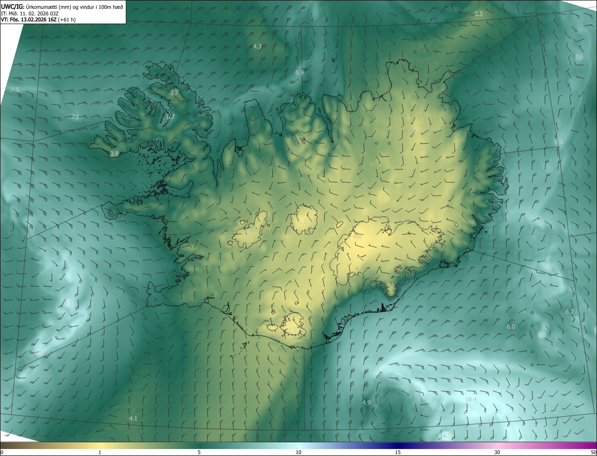Select the 6.2 value label
The height and width of the screenshot is (456, 597).
pyautogui.click(x=569, y=311)
